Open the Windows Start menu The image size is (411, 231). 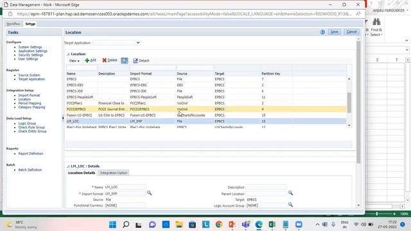click(113, 225)
